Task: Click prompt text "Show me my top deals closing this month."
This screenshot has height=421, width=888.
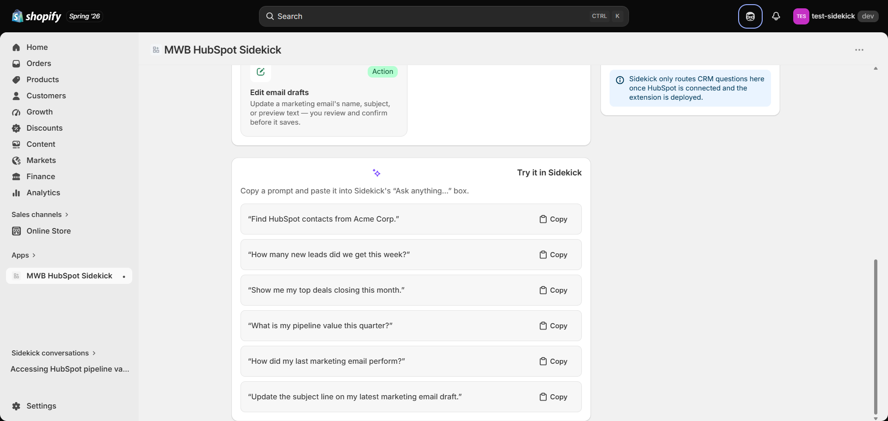Action: click(x=326, y=290)
